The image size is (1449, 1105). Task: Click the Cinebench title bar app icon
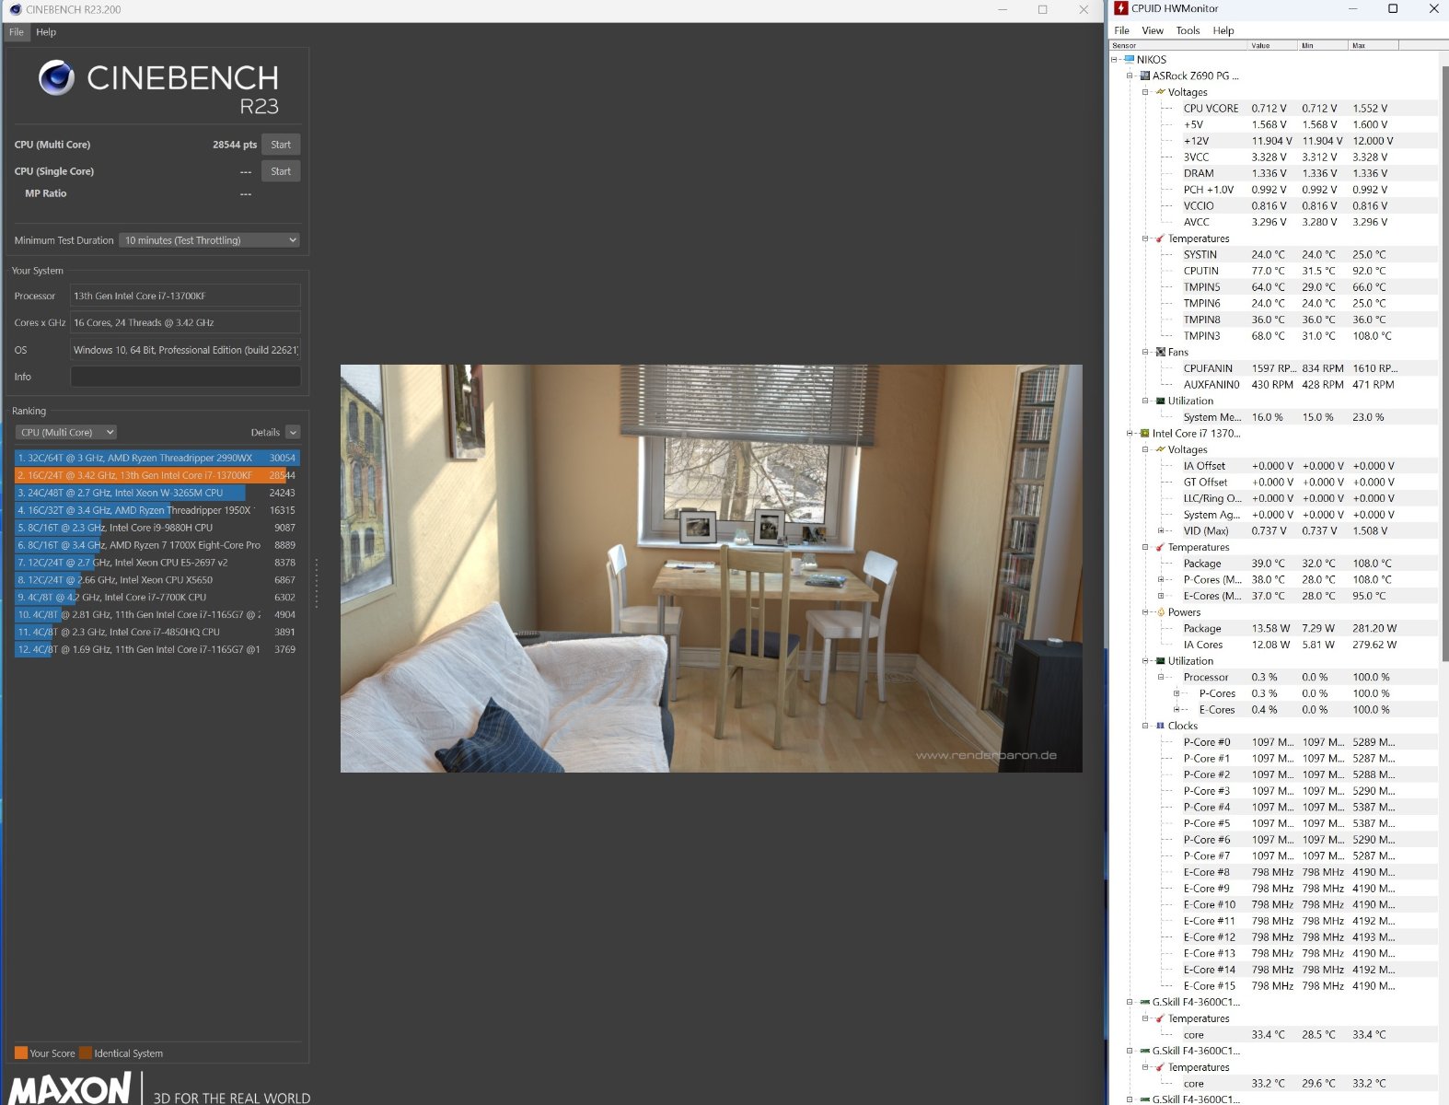click(15, 9)
